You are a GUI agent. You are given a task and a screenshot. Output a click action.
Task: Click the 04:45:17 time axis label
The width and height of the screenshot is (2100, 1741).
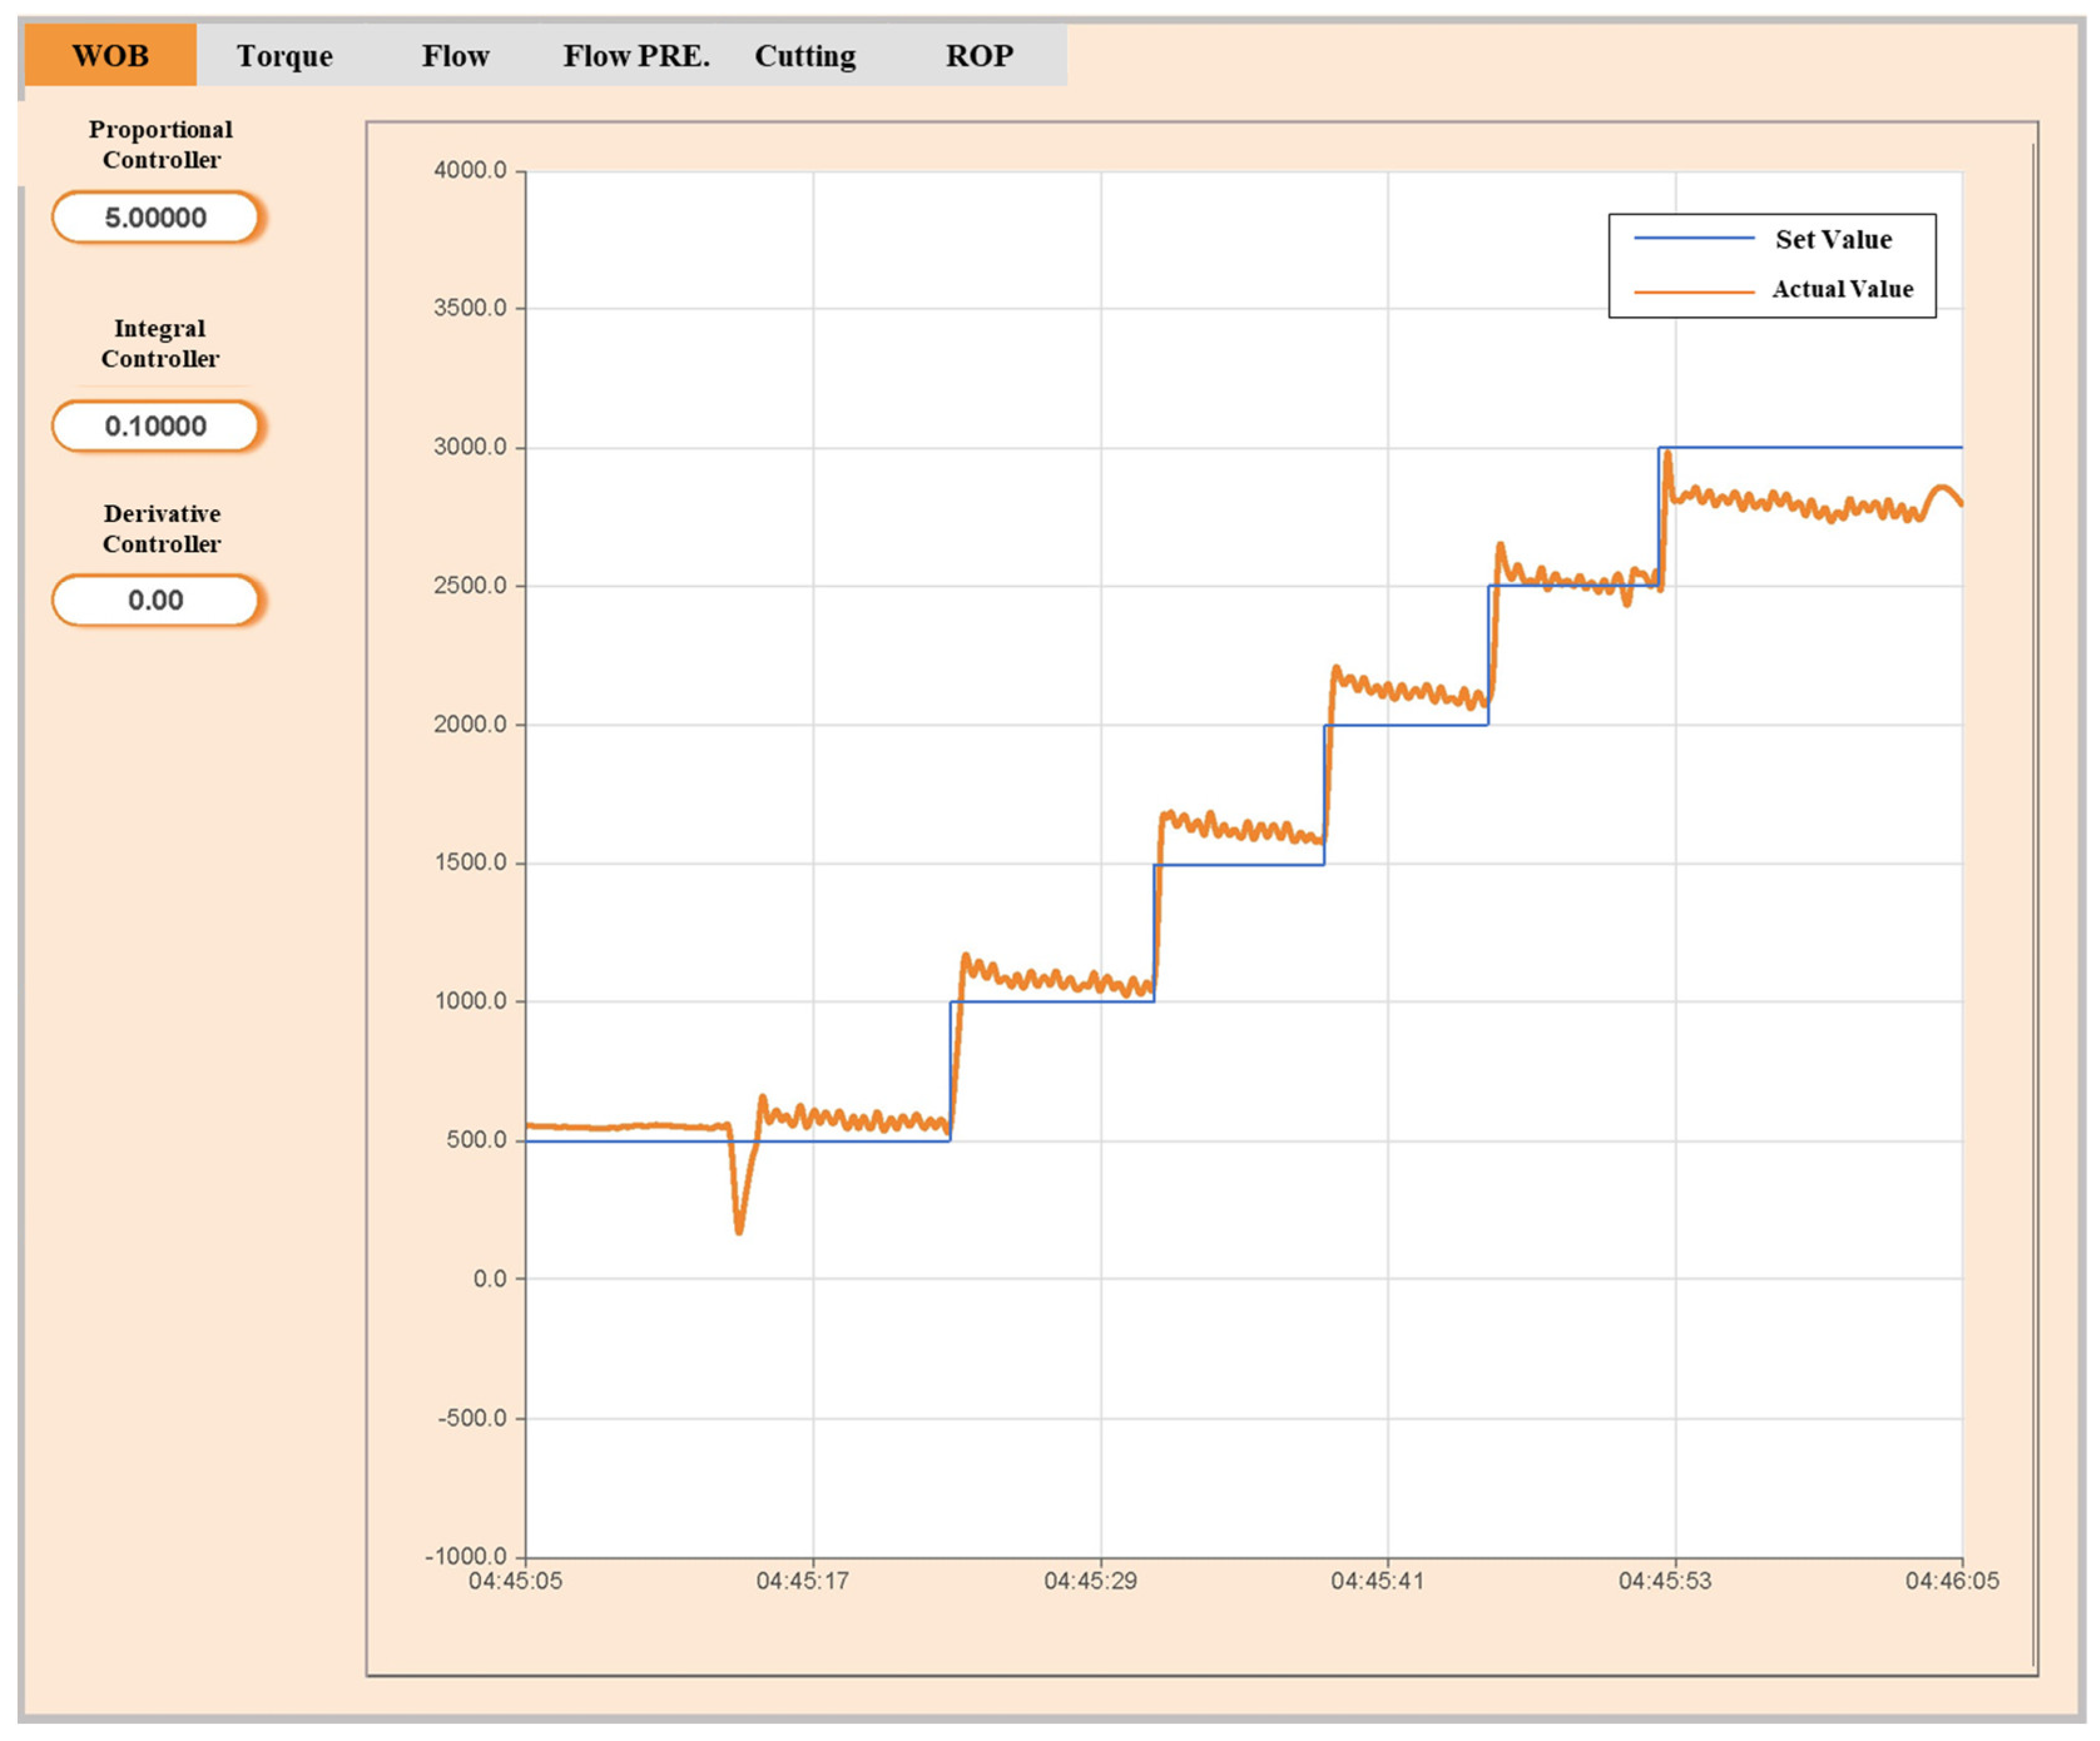click(x=802, y=1581)
